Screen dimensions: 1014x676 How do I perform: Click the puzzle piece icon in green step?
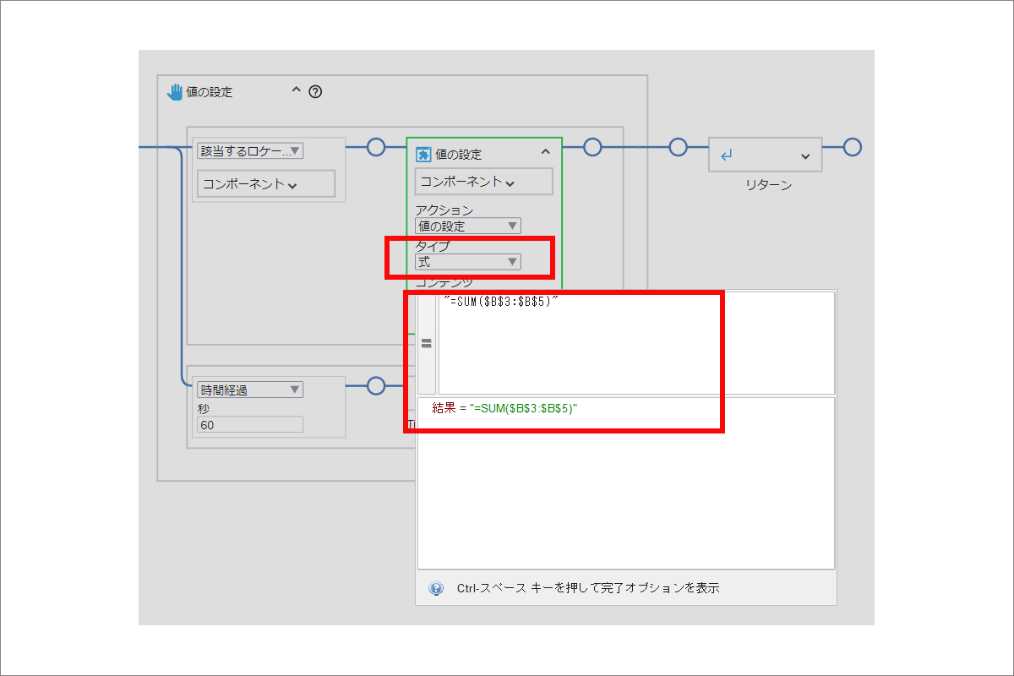point(423,154)
